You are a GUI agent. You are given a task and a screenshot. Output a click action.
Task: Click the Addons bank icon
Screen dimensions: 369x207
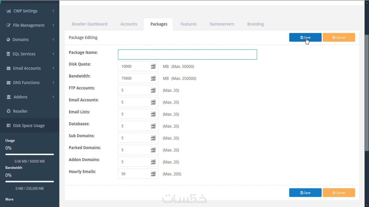point(9,97)
